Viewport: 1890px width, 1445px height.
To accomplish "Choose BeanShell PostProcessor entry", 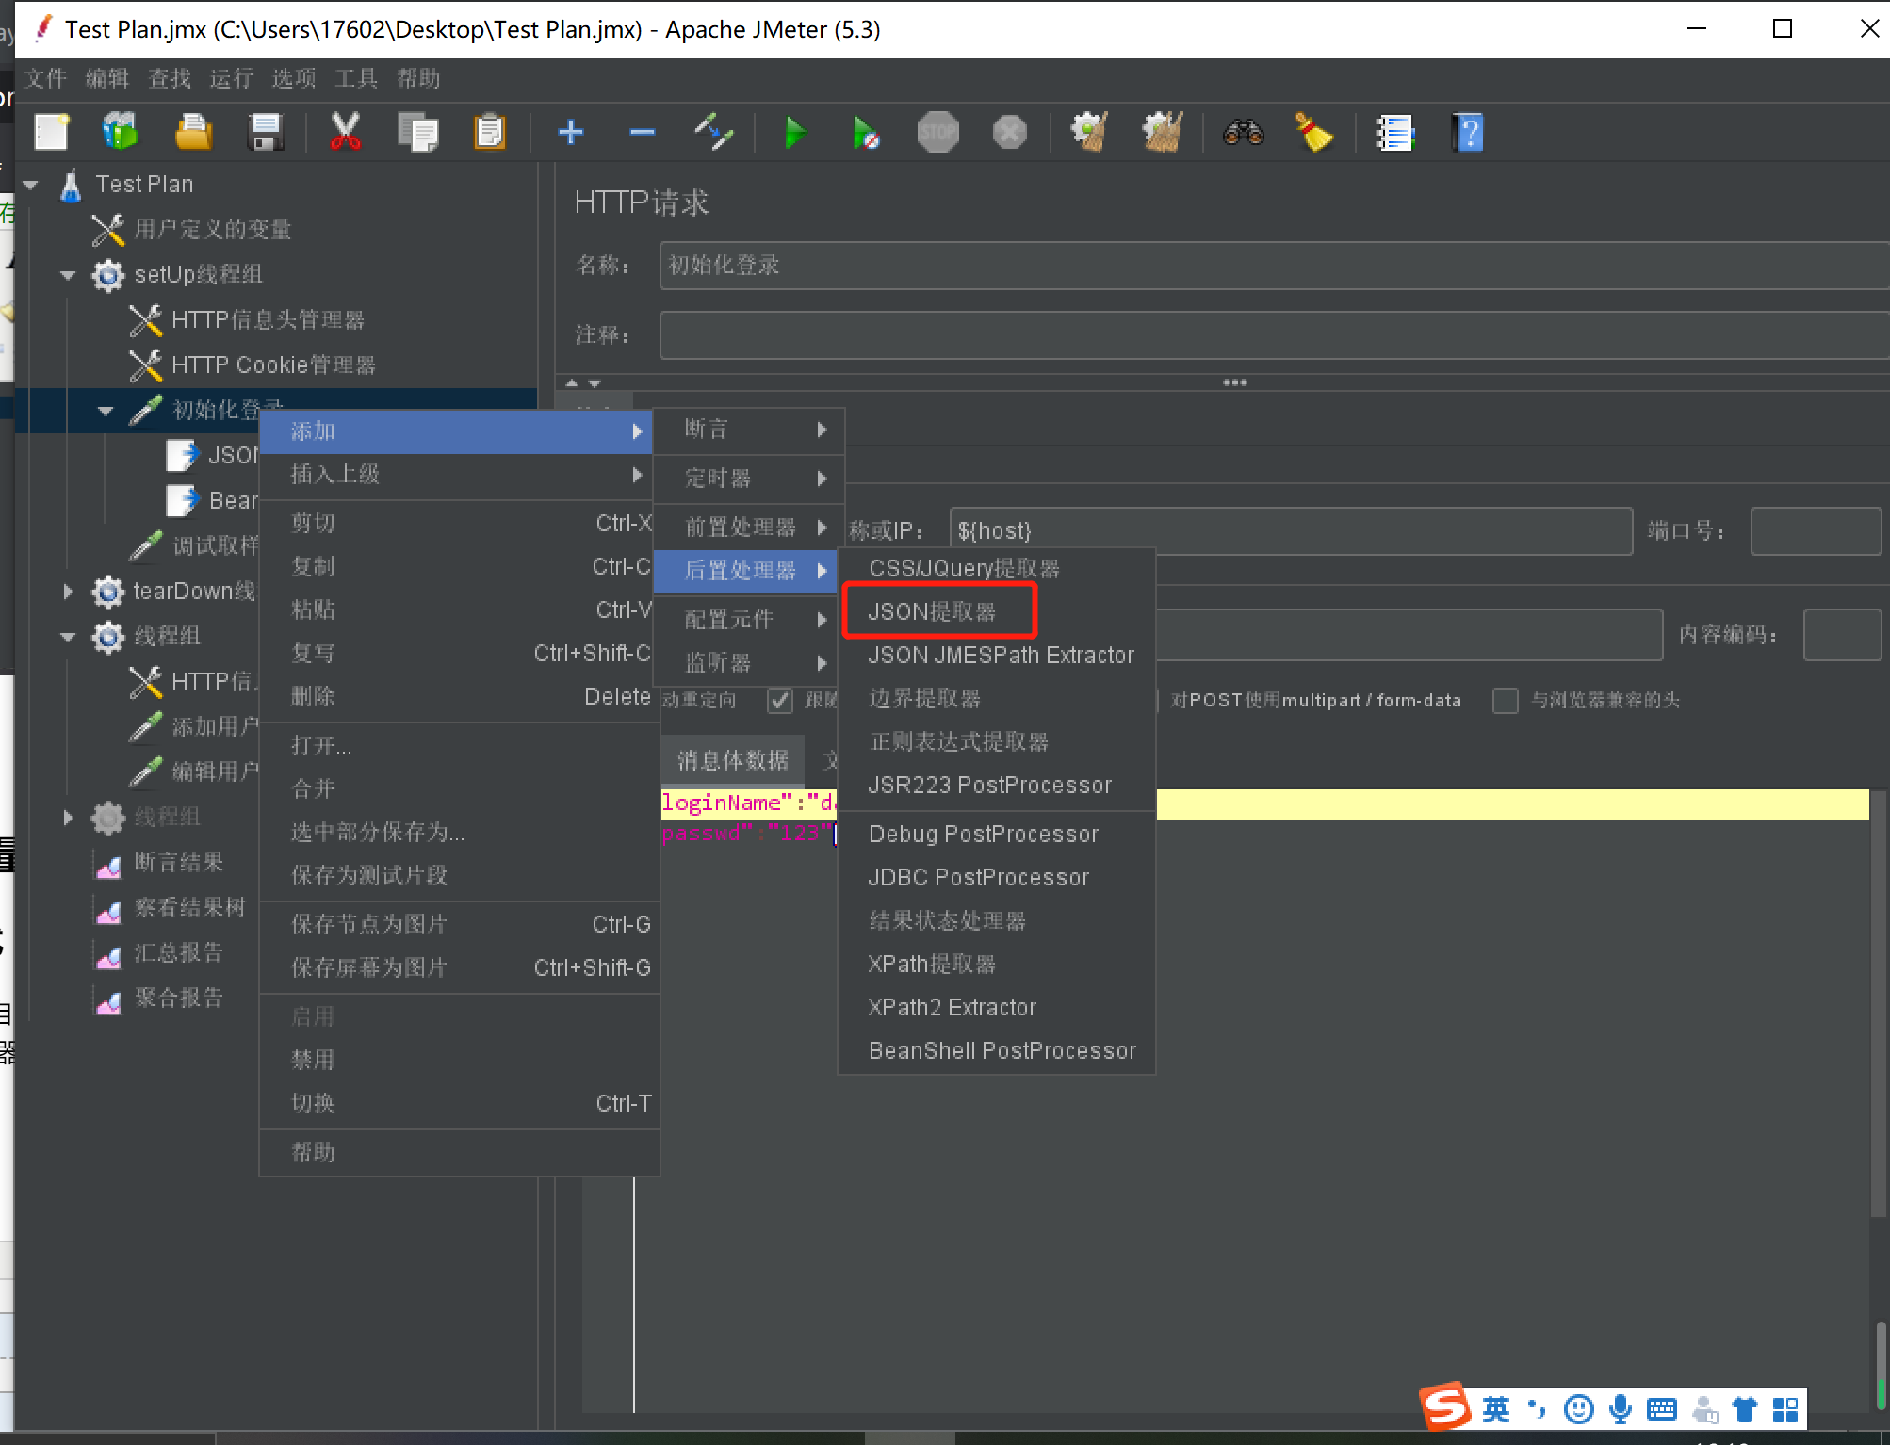I will coord(997,1051).
